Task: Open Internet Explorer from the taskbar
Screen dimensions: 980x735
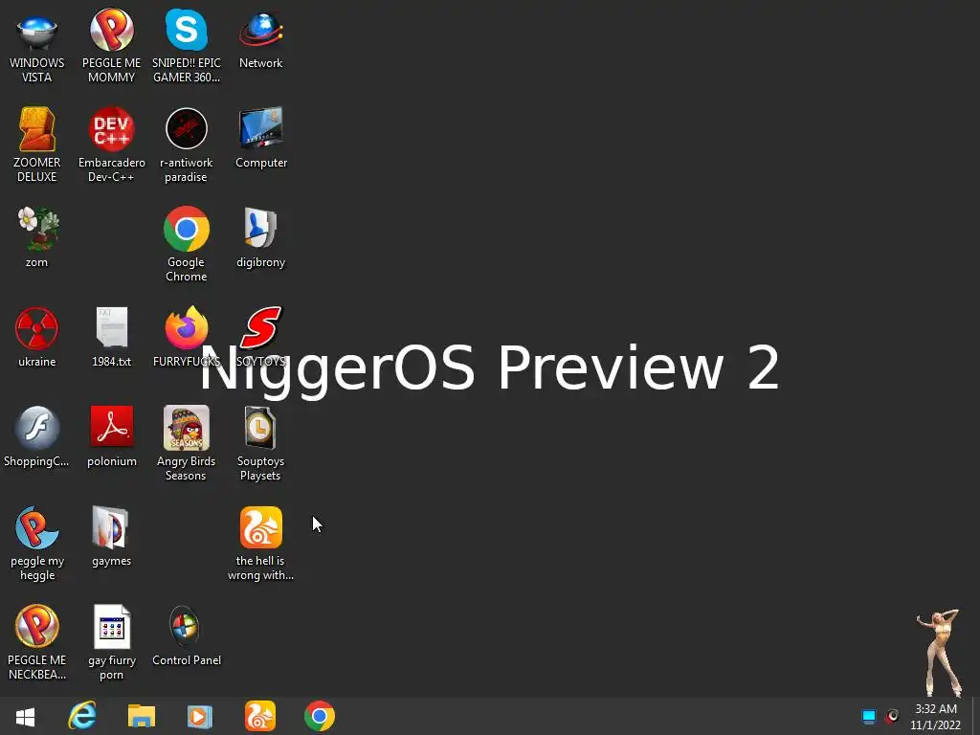Action: click(x=82, y=716)
